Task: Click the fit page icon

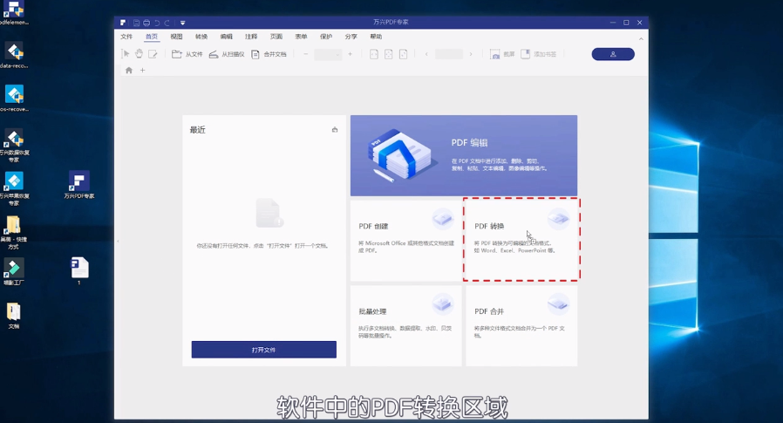Action: (389, 54)
